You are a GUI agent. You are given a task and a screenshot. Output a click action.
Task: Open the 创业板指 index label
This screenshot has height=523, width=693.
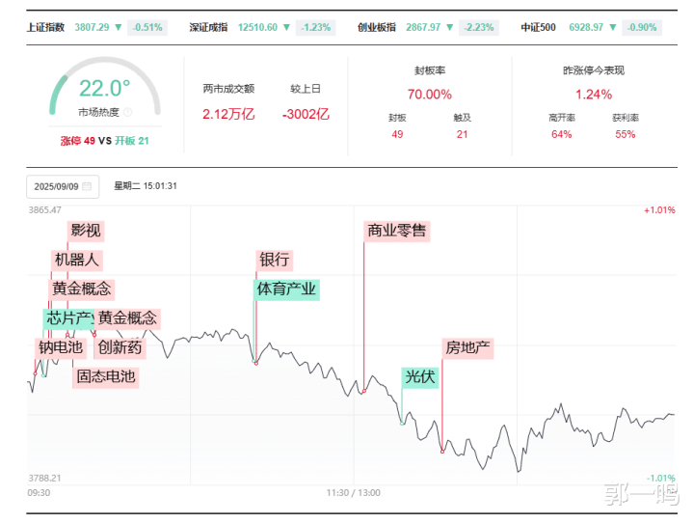(x=377, y=27)
